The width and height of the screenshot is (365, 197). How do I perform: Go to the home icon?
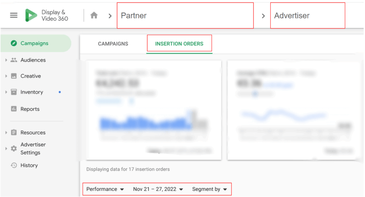[x=94, y=15]
